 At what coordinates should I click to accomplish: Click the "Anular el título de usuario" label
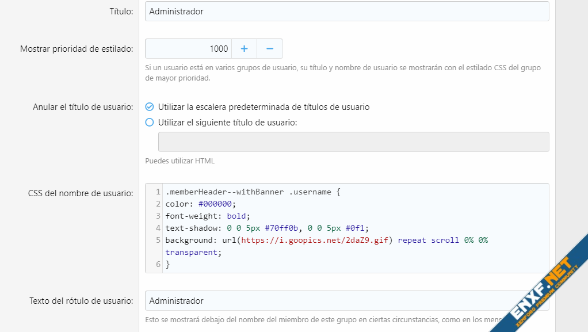tap(83, 107)
